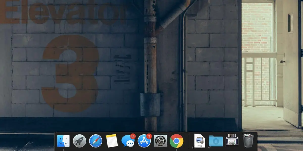
Task: Click running indicator dot under Finder
Action: coord(63,149)
